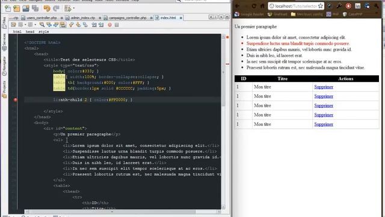Maximize the editor window button
Viewport: 385px width, 217px height.
[227, 17]
